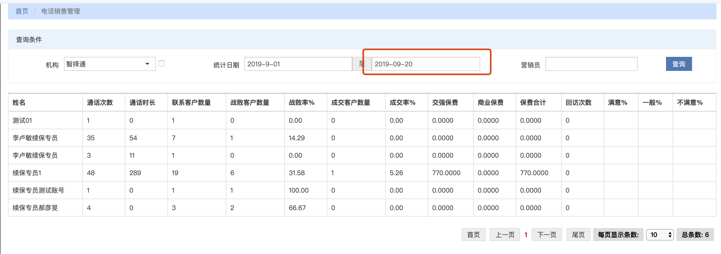Click the start date field 2019-9-01

pyautogui.click(x=298, y=64)
